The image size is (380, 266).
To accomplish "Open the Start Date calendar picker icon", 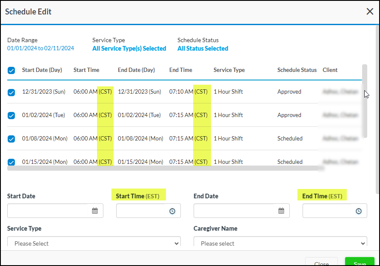I will click(95, 211).
